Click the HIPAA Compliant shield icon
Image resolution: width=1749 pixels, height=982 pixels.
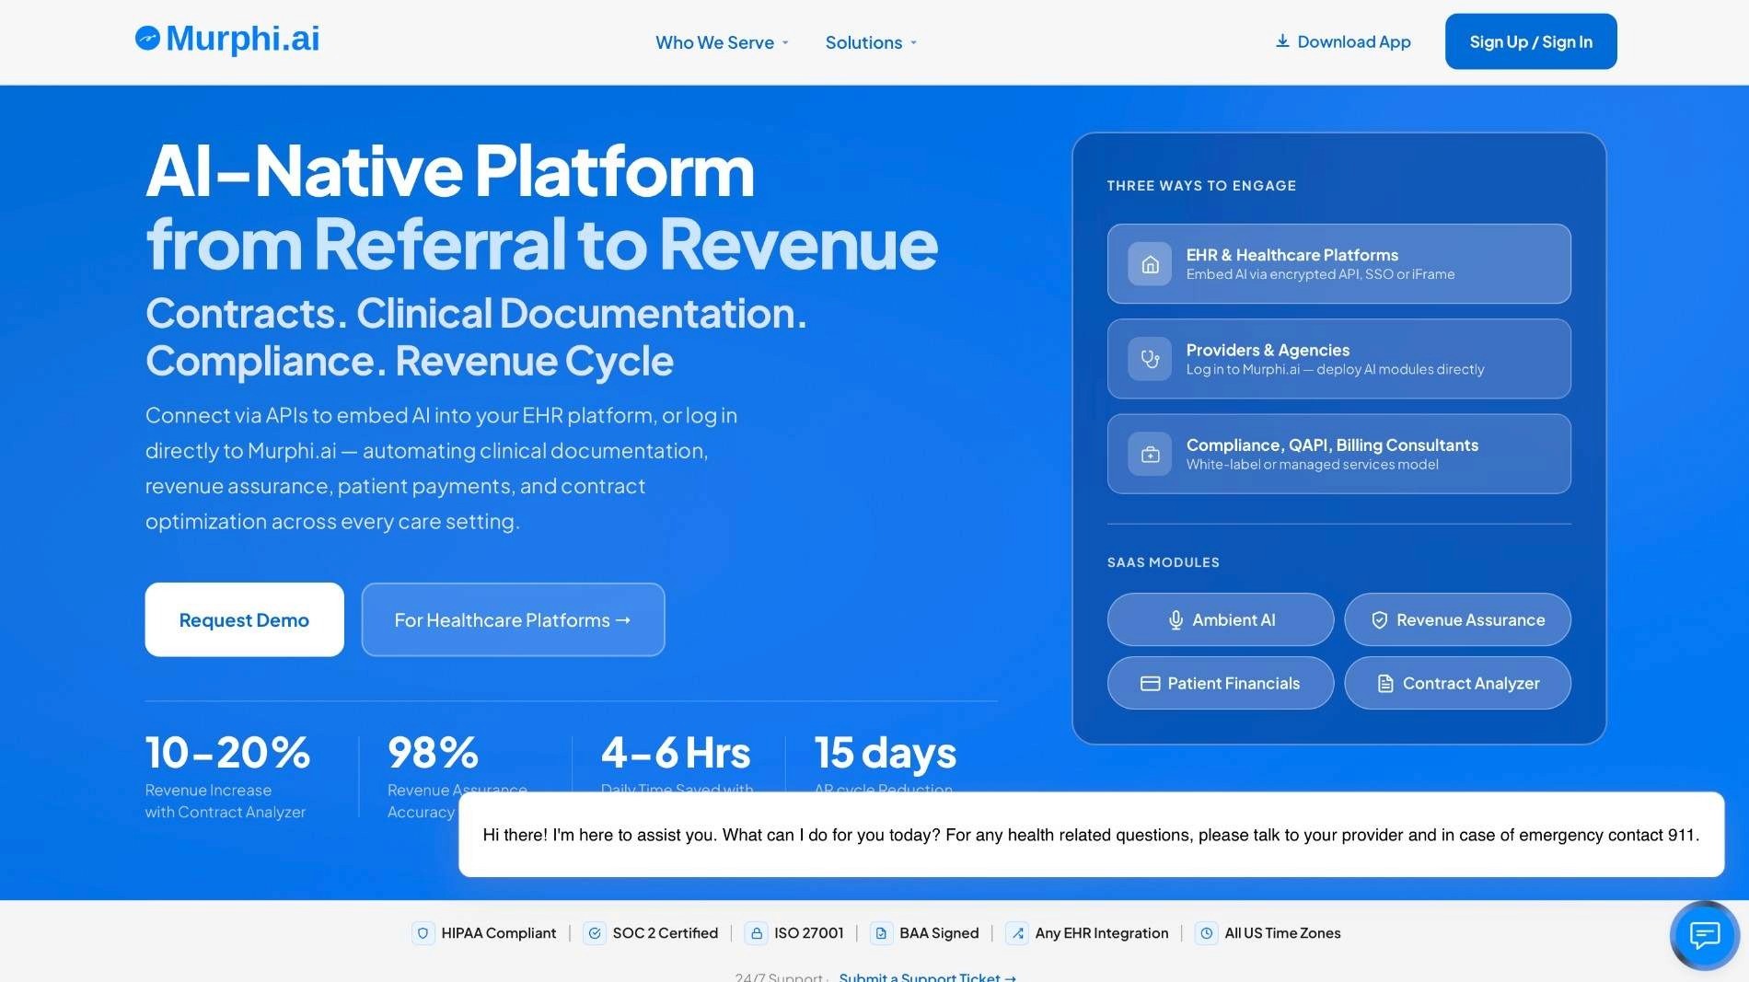click(423, 933)
